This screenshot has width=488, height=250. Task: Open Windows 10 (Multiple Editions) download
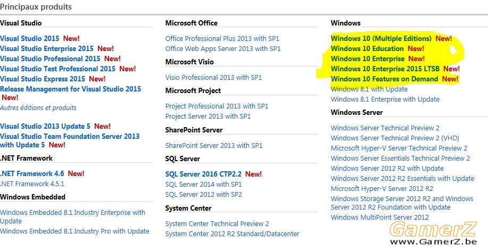pos(381,38)
